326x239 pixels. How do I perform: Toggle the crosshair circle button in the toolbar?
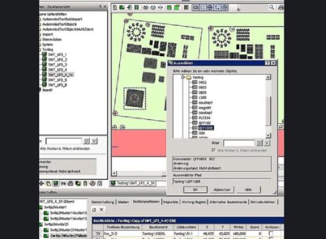click(210, 8)
